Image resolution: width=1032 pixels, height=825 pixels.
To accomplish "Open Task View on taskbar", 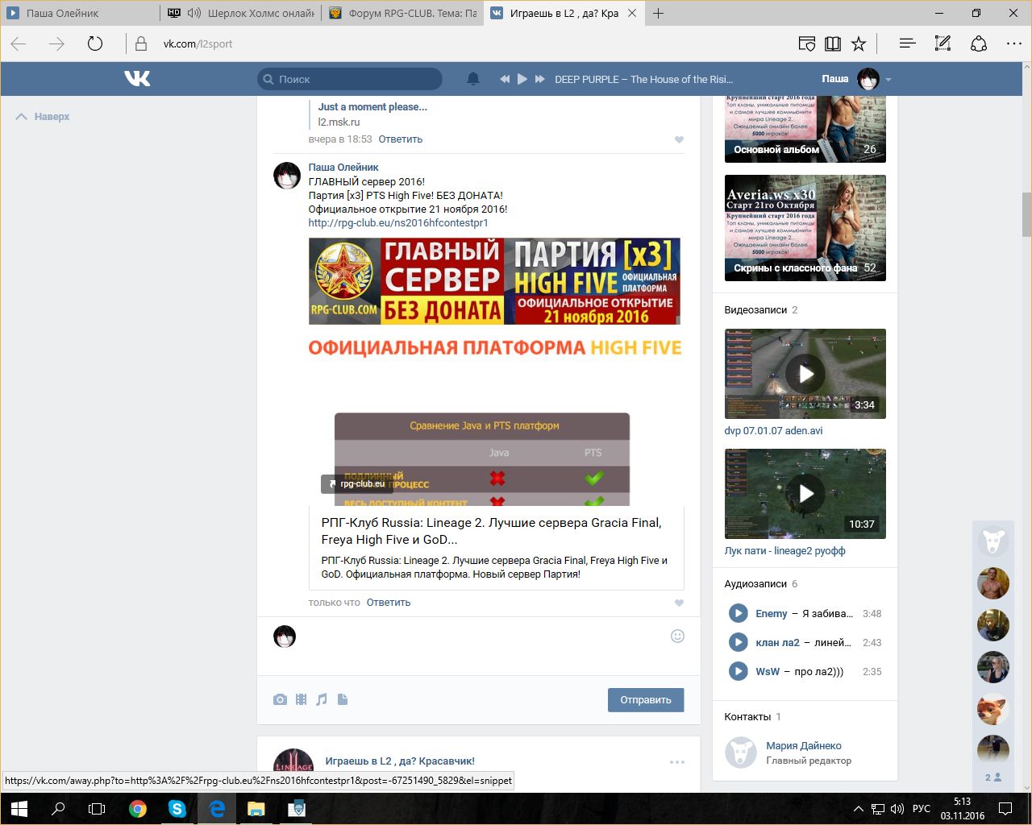I will point(97,808).
